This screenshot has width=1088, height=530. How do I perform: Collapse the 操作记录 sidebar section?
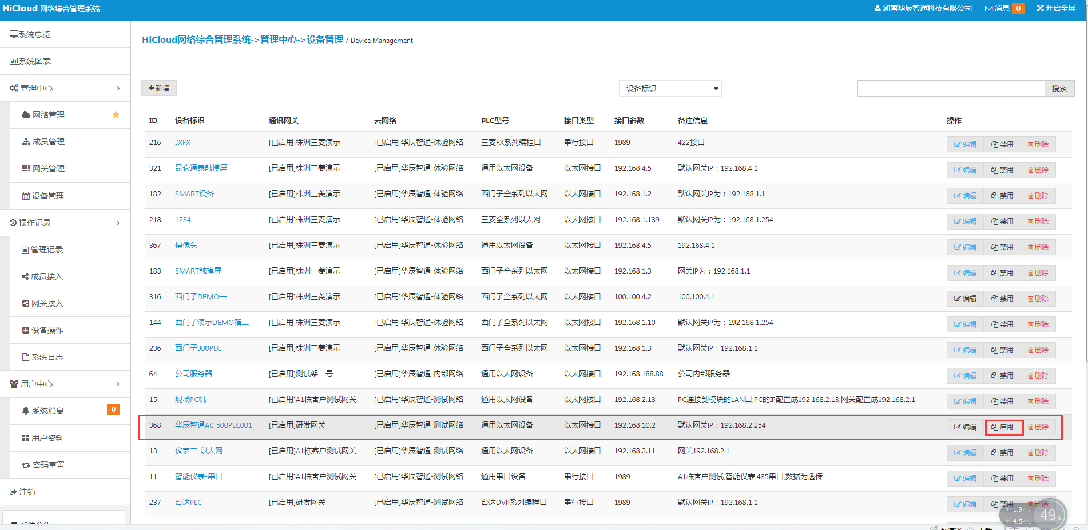(118, 223)
